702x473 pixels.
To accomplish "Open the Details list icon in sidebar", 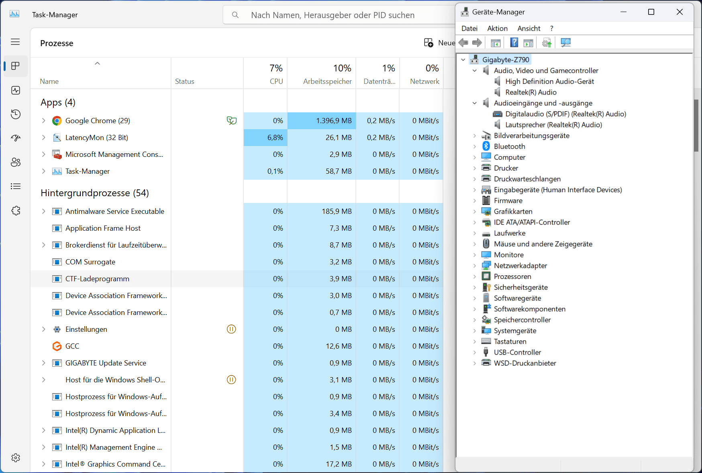I will coord(16,186).
